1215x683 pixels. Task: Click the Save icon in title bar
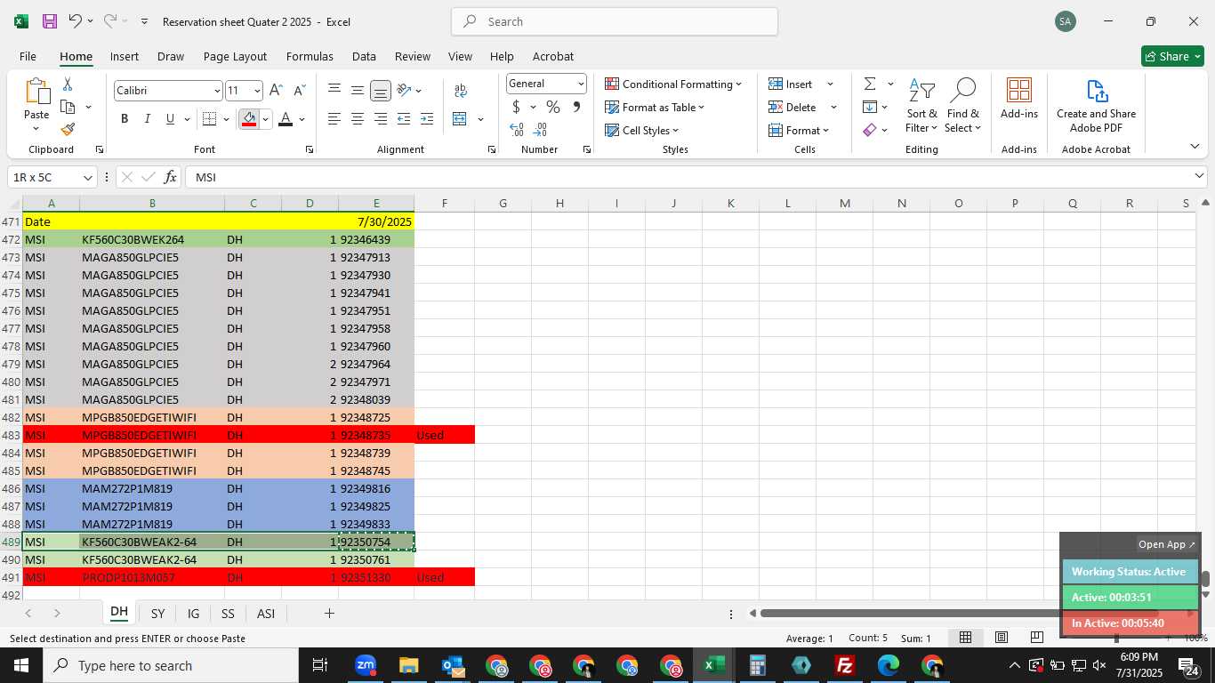click(x=50, y=21)
